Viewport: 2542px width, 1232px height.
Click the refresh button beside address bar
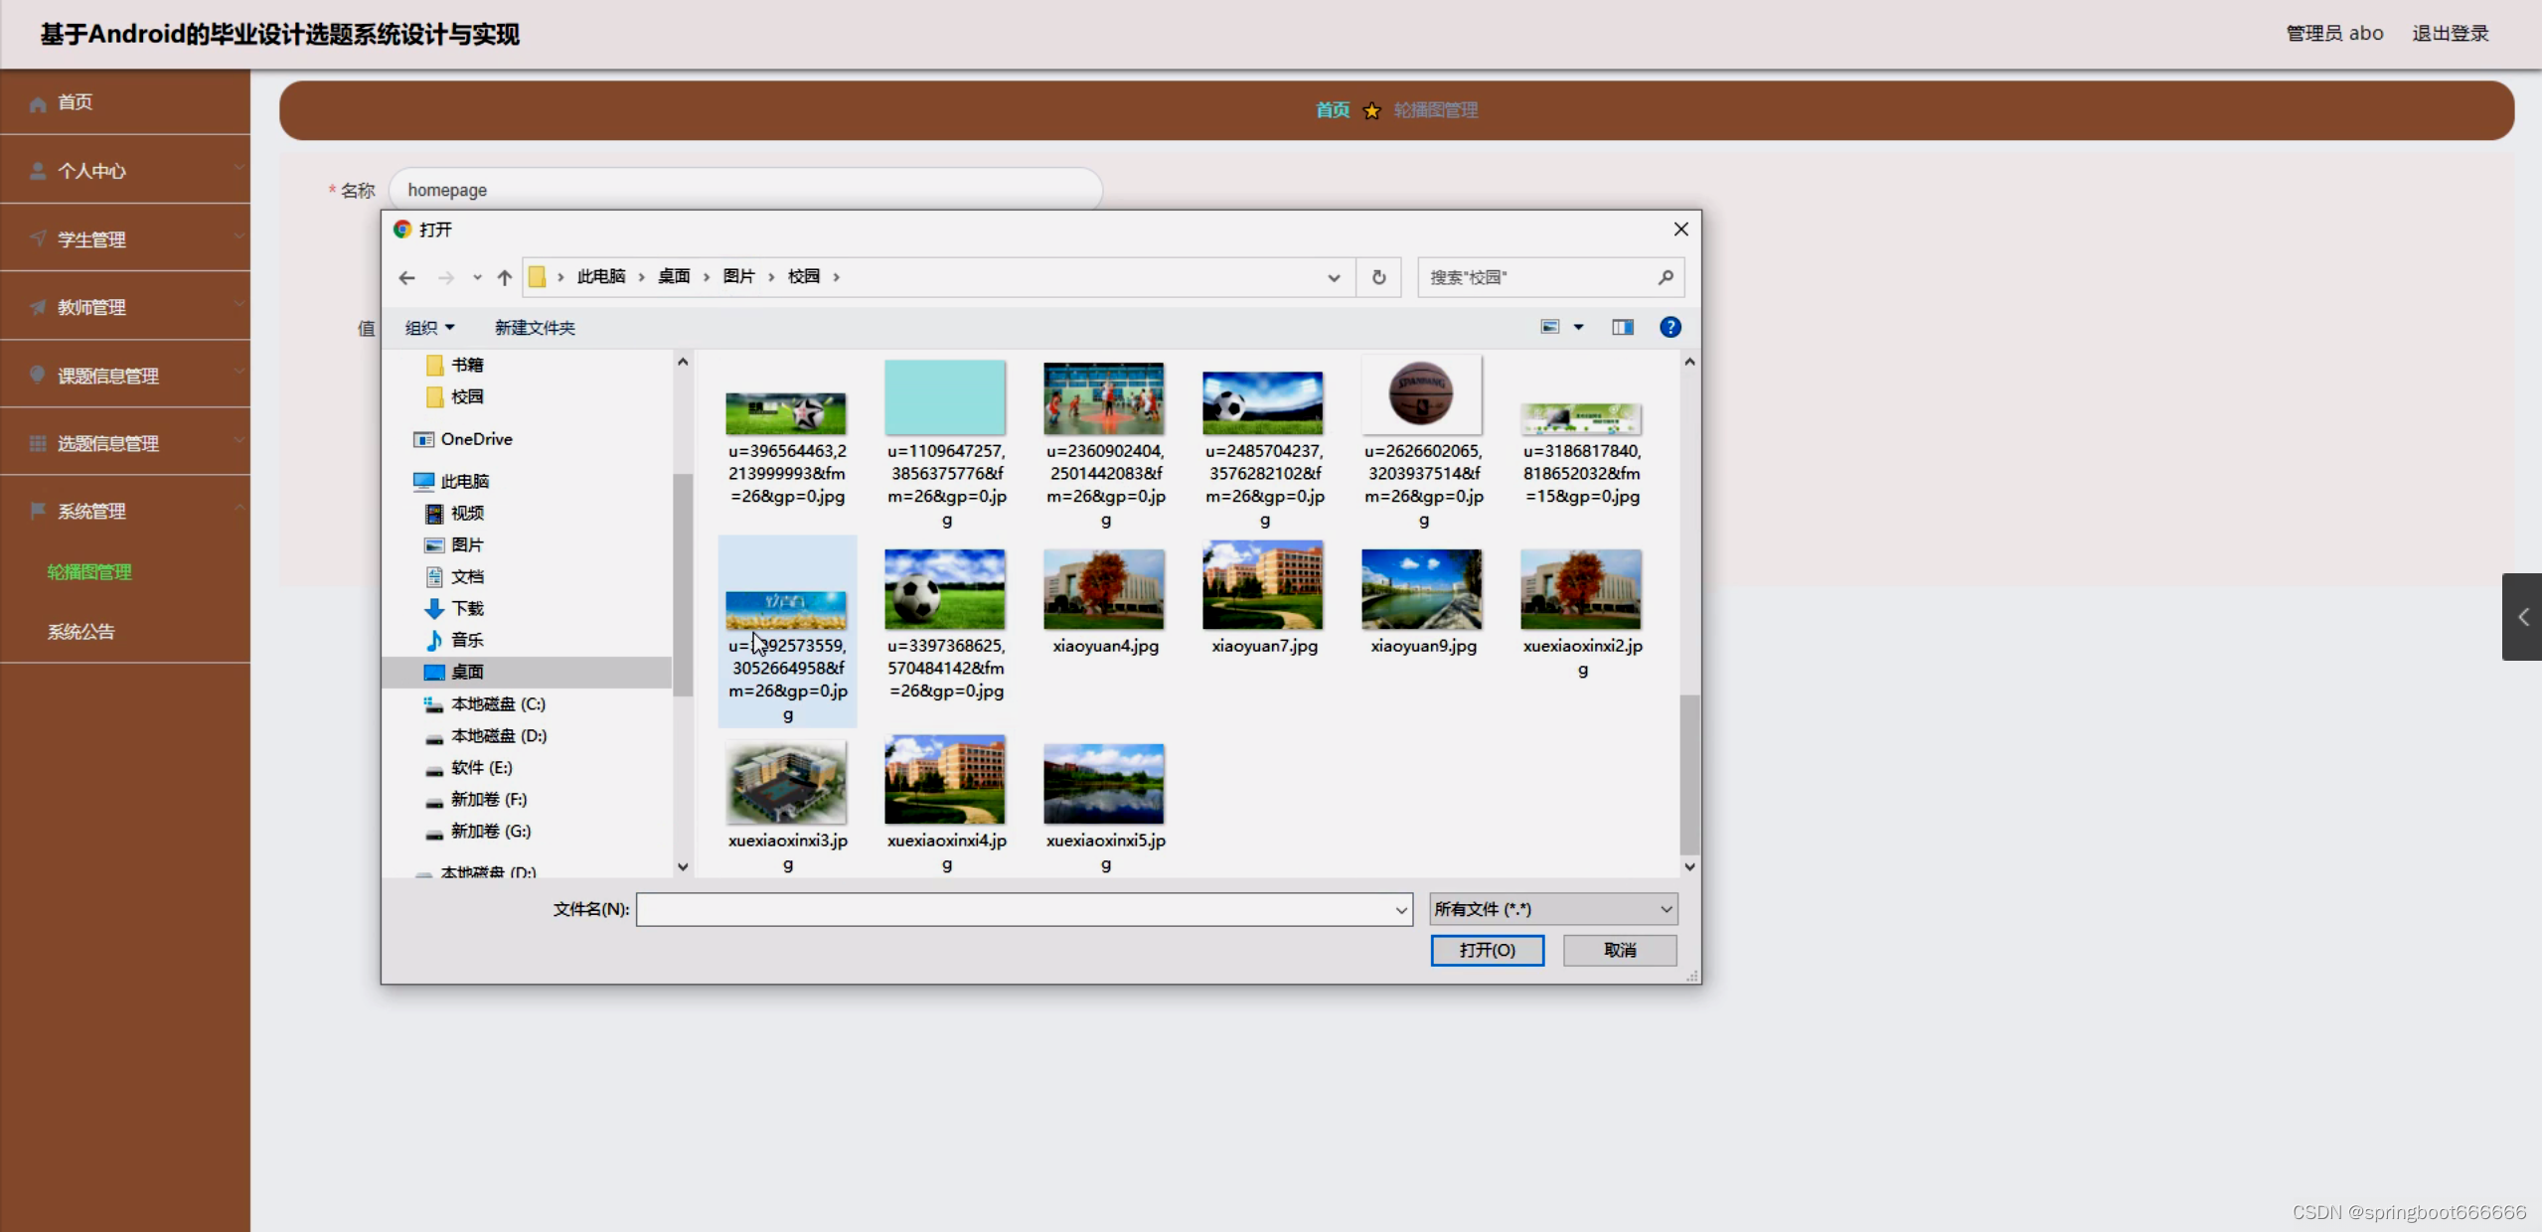point(1378,277)
